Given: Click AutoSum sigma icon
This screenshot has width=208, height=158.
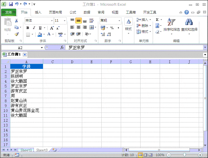Looking at the screenshot, I should (x=157, y=20).
